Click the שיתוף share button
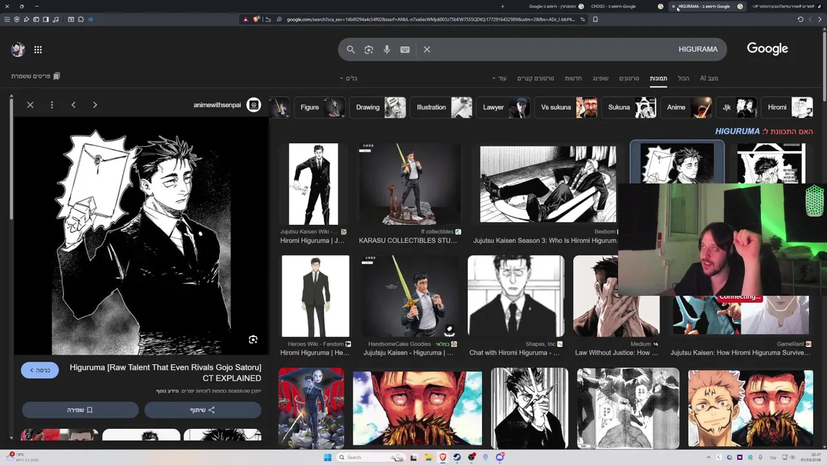 click(203, 410)
